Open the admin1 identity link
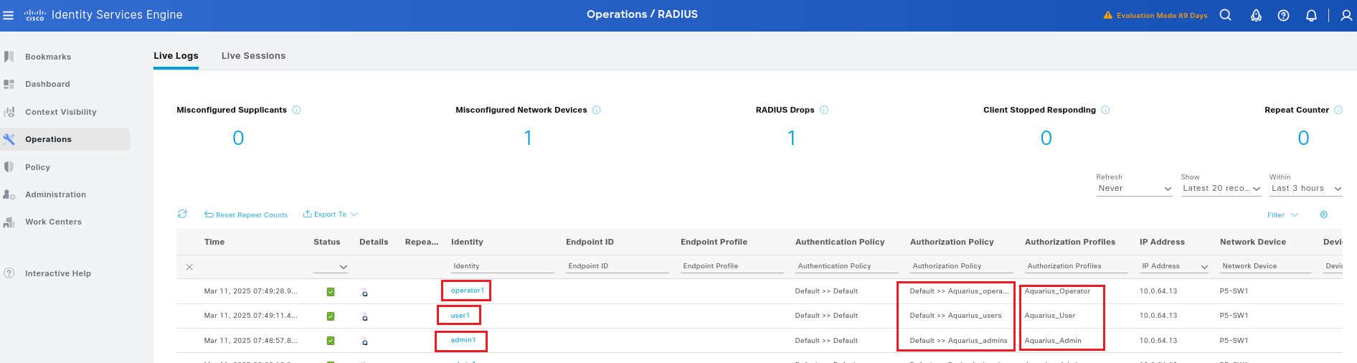The width and height of the screenshot is (1357, 363). [x=463, y=340]
